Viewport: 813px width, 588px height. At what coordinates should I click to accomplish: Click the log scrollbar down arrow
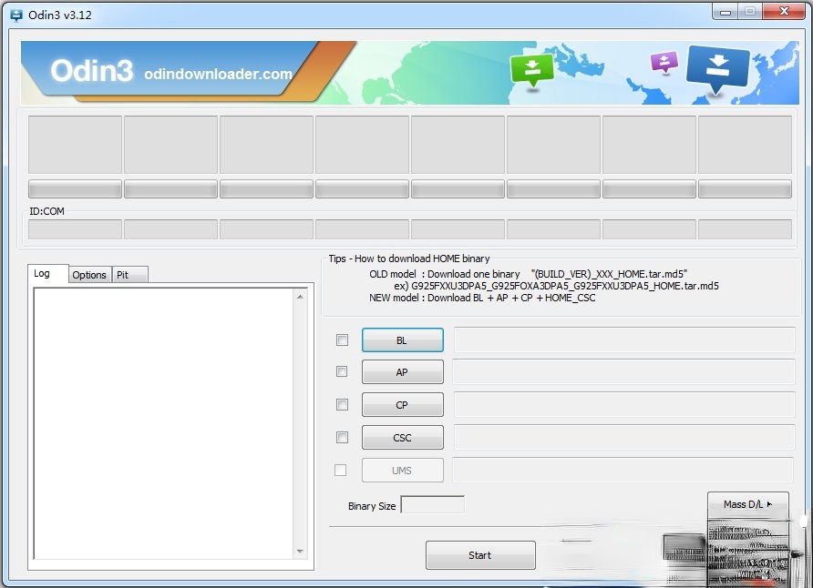pos(300,552)
